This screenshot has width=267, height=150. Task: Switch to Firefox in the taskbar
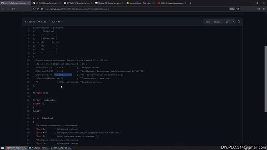17,148
